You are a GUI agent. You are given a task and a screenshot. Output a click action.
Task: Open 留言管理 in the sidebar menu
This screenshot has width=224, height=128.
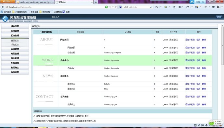(15, 58)
